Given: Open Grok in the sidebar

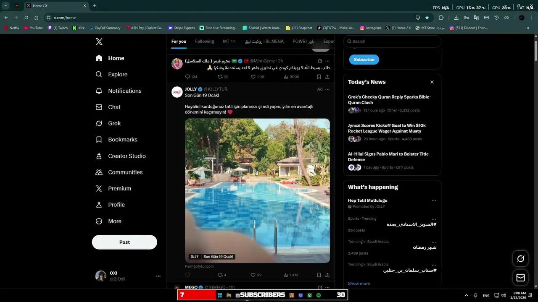Looking at the screenshot, I should coord(108,123).
